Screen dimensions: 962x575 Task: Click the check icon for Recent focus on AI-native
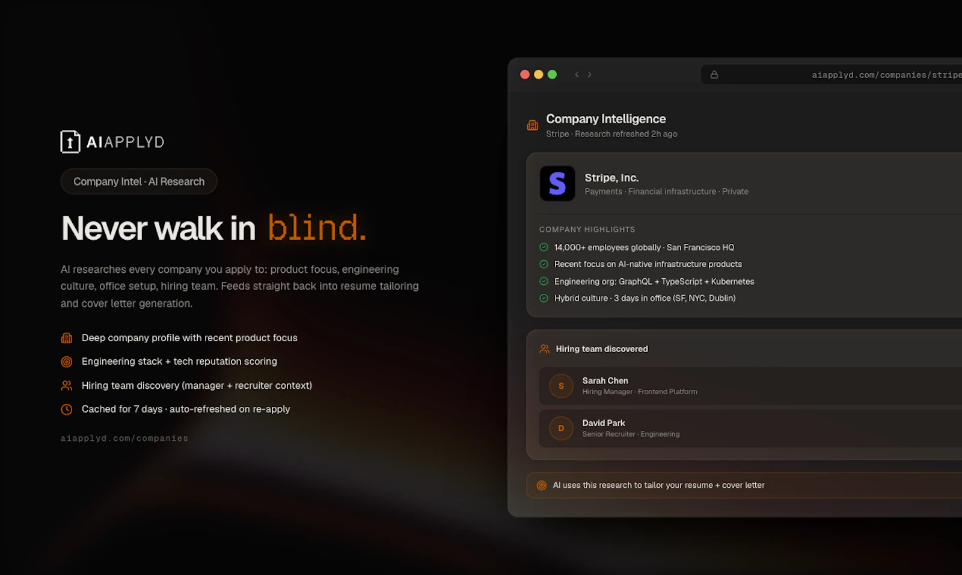click(x=544, y=264)
